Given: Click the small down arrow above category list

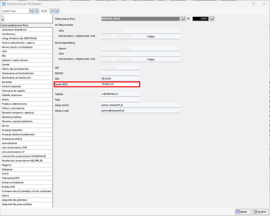Looking at the screenshot, I should tap(3, 20).
